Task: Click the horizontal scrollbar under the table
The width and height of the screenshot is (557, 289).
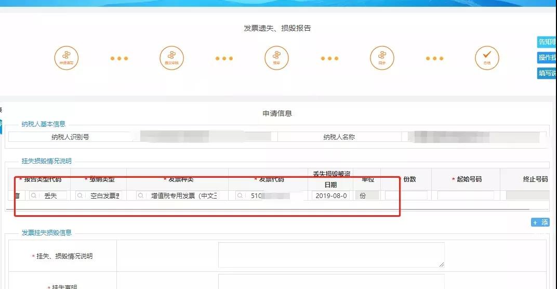Action: click(x=268, y=209)
